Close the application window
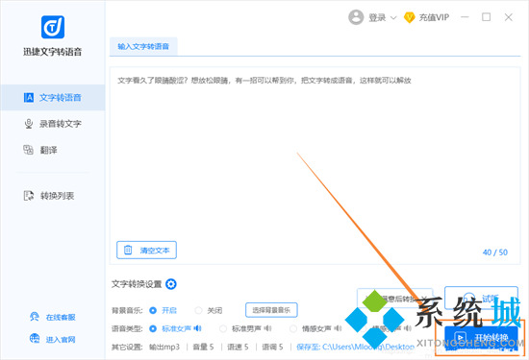 [x=509, y=17]
